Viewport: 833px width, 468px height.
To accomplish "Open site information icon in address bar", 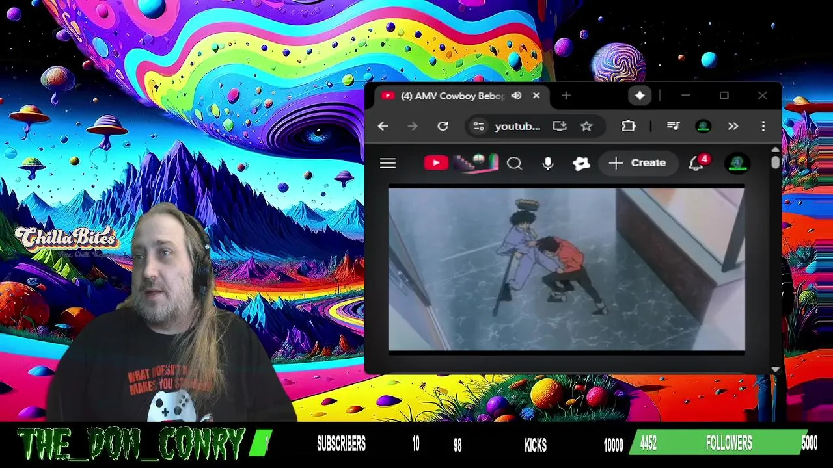I will pos(478,126).
